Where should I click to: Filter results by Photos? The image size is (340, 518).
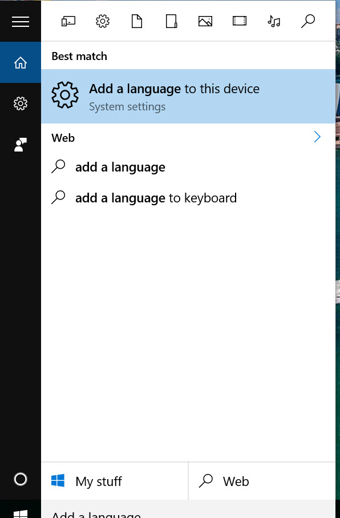click(205, 22)
